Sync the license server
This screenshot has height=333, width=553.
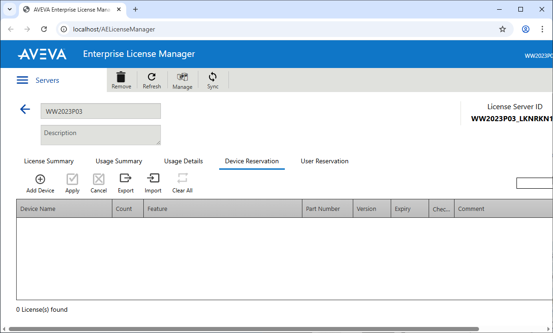pyautogui.click(x=213, y=80)
